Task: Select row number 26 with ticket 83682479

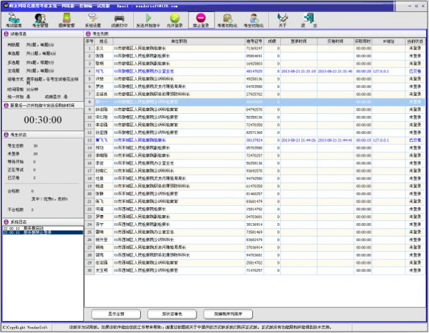Action: pos(255,240)
